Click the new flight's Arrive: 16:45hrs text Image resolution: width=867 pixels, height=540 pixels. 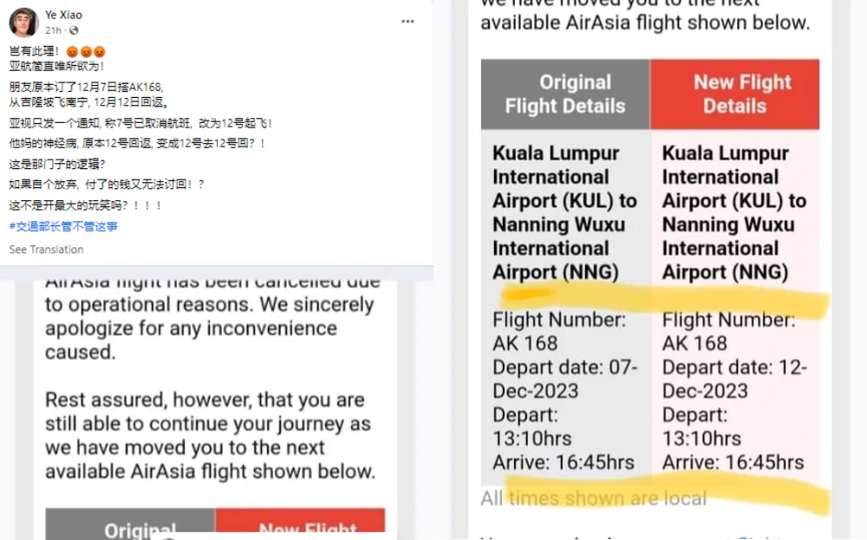pos(733,462)
